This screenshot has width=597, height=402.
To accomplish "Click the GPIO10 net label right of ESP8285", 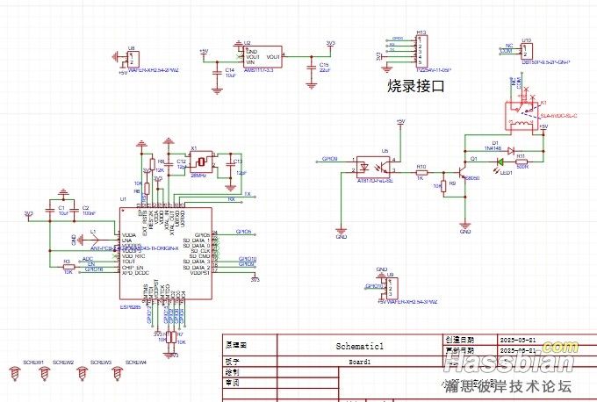I will click(248, 259).
